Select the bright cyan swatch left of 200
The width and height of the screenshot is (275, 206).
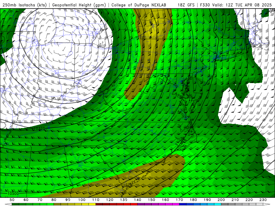[x=218, y=204]
